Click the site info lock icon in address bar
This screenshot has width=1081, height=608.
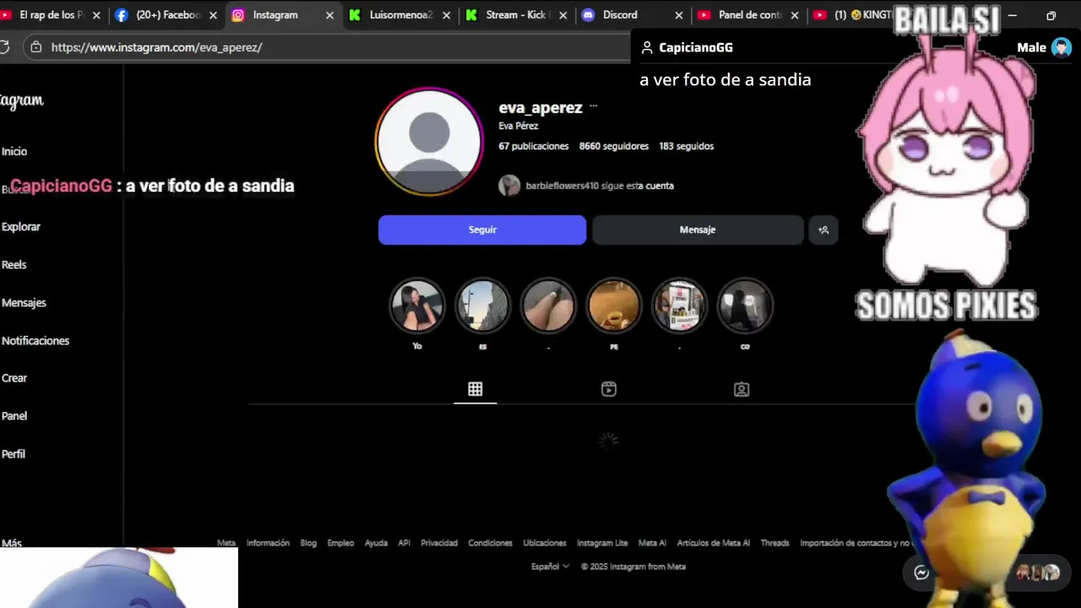(35, 47)
